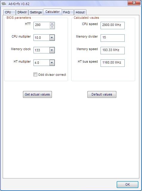
Task: Select the Memory speed value field
Action: tap(112, 50)
